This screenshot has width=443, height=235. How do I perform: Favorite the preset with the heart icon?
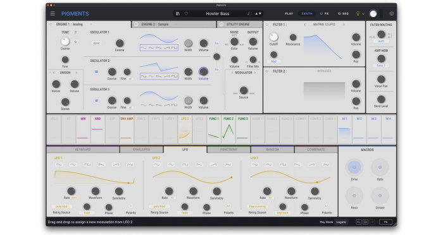click(x=186, y=13)
